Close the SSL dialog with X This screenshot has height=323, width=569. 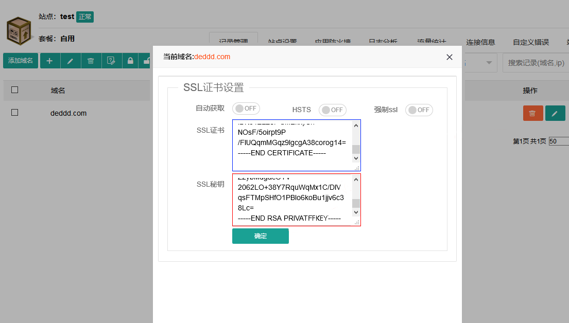(449, 57)
